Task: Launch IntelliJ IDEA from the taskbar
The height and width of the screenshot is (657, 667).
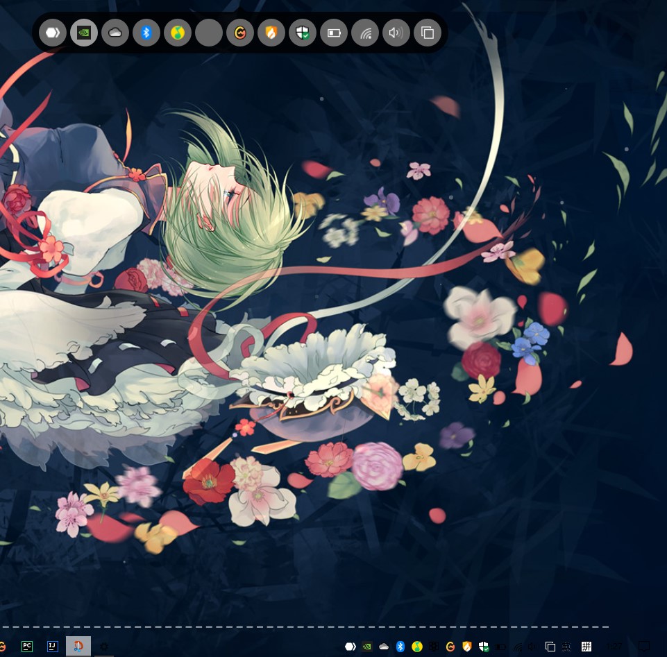Action: [52, 647]
